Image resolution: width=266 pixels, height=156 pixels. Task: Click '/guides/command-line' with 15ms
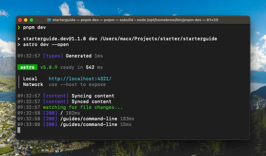(x=89, y=124)
